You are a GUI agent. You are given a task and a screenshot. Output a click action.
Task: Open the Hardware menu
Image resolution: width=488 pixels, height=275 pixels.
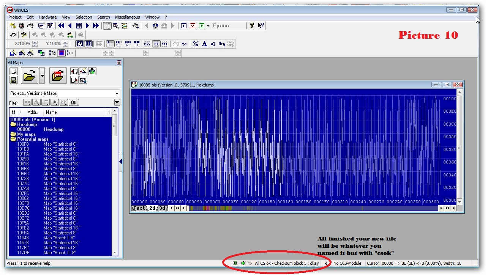coord(47,17)
